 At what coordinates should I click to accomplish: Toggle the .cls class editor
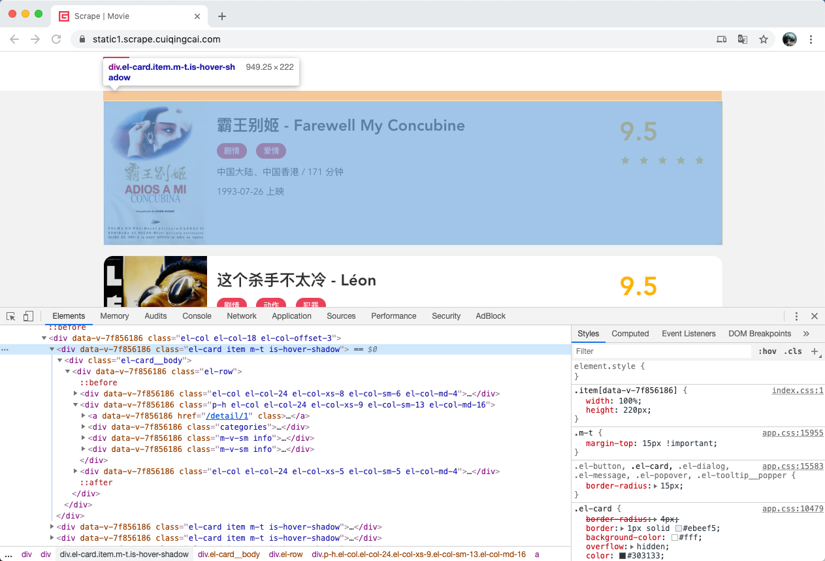[x=793, y=351]
